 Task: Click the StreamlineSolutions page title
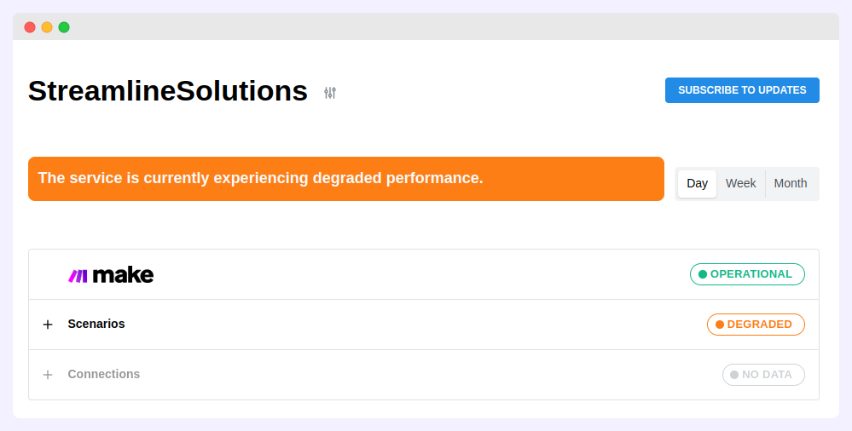coord(168,90)
